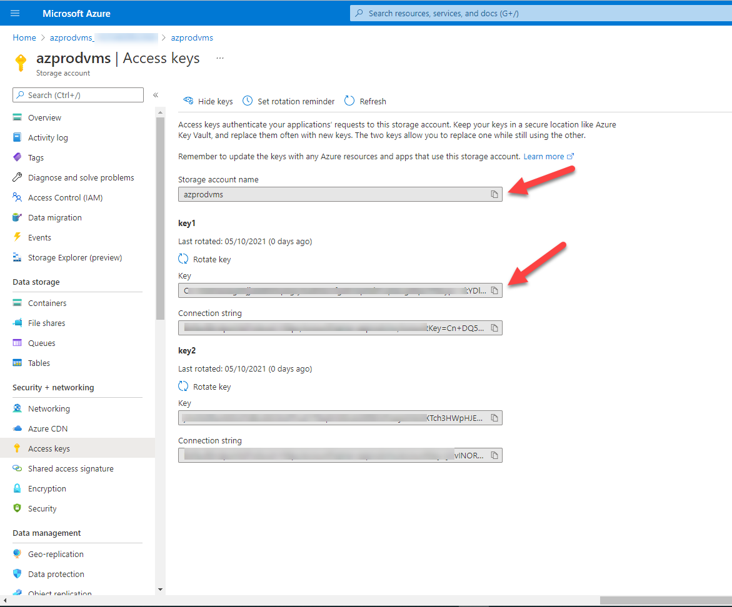Image resolution: width=732 pixels, height=607 pixels.
Task: Click the Containers icon
Action: click(18, 303)
